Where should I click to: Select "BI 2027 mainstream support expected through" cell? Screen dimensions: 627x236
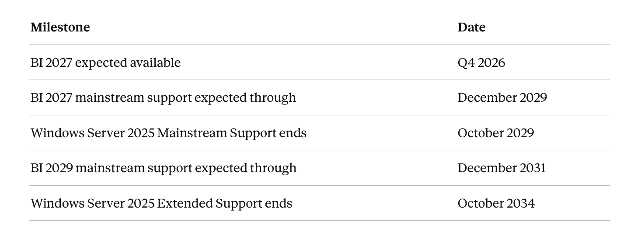tap(163, 97)
